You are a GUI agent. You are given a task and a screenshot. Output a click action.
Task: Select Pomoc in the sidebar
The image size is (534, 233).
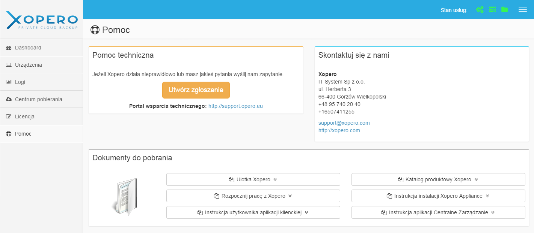pos(41,134)
